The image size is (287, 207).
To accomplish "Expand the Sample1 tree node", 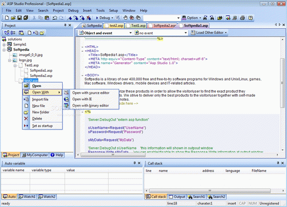I will point(4,44).
